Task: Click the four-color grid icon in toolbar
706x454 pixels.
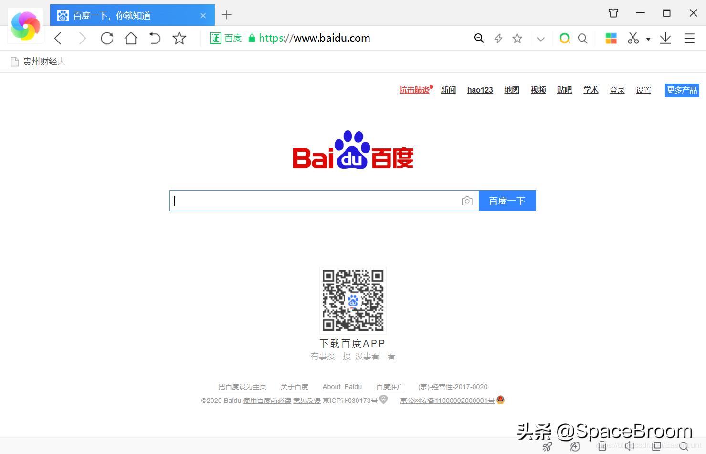Action: point(611,38)
